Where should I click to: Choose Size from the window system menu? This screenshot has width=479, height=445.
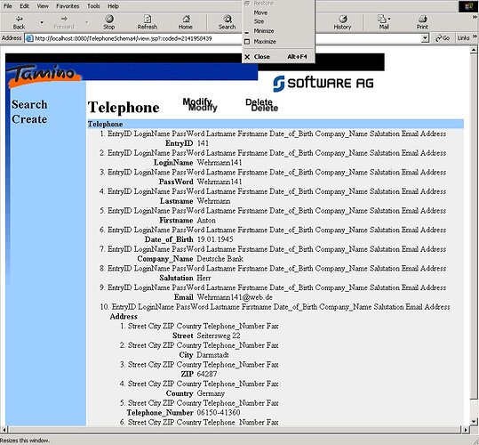point(259,21)
